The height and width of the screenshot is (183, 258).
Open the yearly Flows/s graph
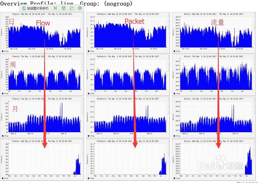(x=42, y=160)
